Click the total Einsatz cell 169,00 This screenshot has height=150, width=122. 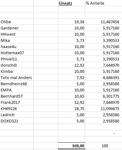click(x=72, y=146)
